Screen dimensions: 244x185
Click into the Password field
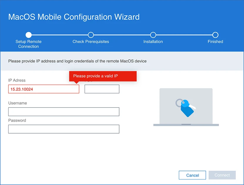[64, 129]
